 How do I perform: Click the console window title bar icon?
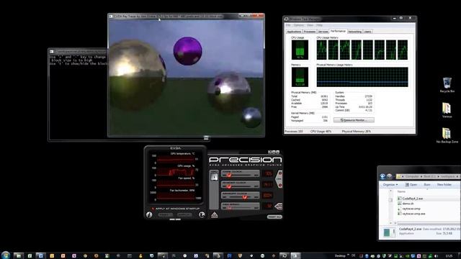(51, 51)
